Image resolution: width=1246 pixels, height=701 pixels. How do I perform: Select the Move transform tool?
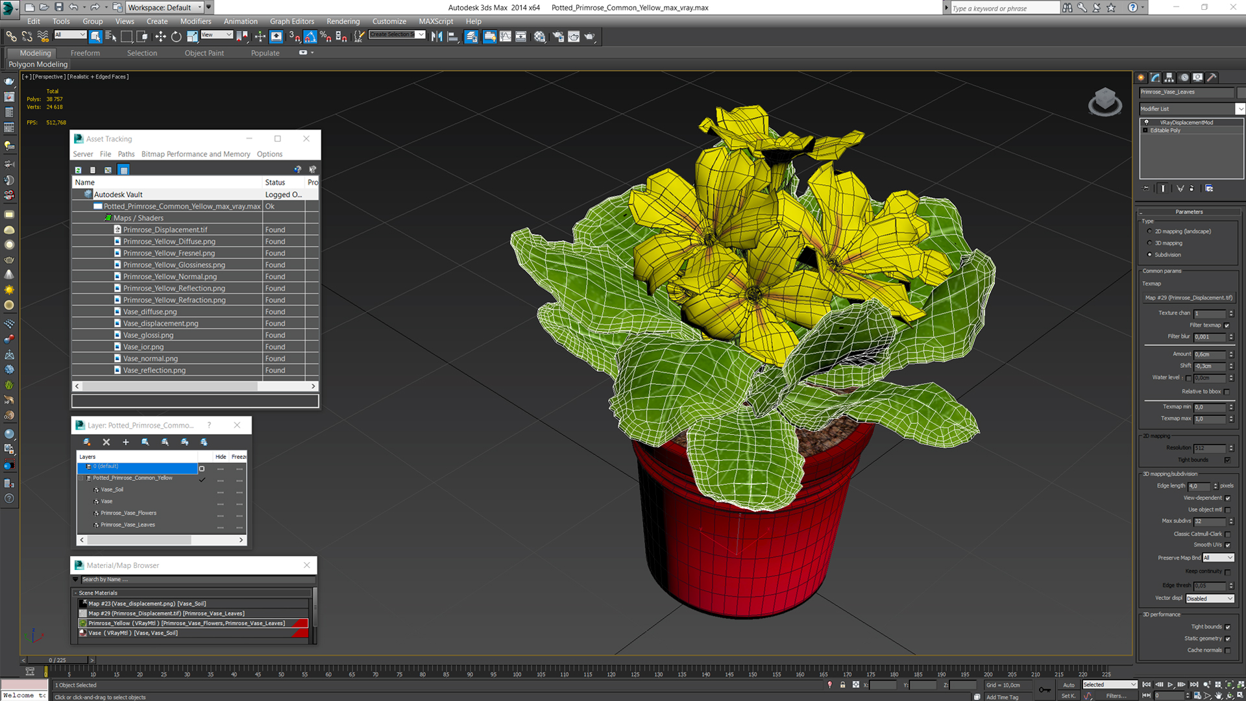click(160, 36)
